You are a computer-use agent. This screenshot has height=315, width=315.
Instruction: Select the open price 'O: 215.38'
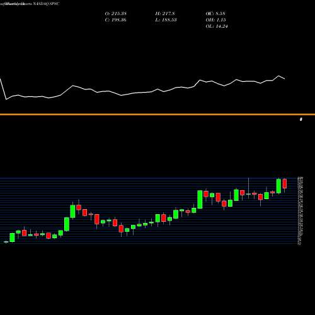tap(116, 14)
